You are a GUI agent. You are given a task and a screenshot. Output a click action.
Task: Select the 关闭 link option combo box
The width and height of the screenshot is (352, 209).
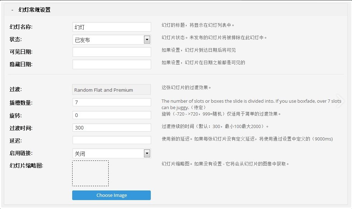[111, 153]
